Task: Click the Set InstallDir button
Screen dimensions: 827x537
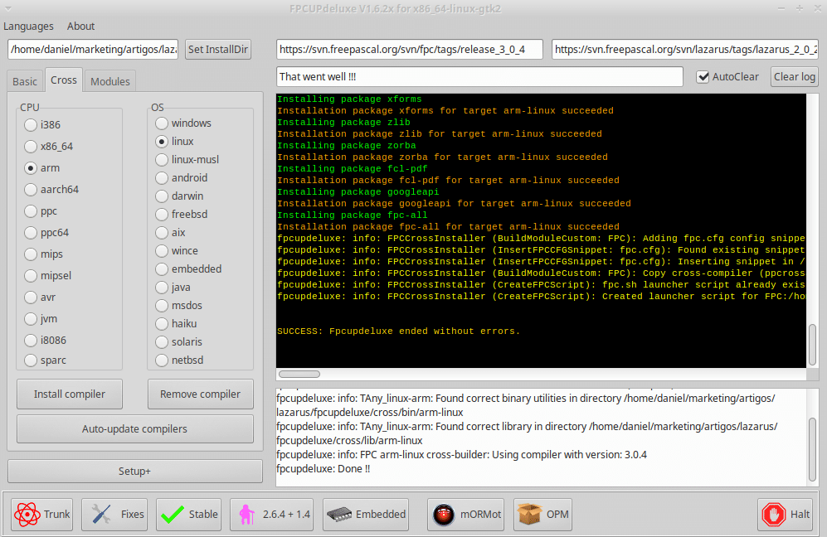Action: 218,50
